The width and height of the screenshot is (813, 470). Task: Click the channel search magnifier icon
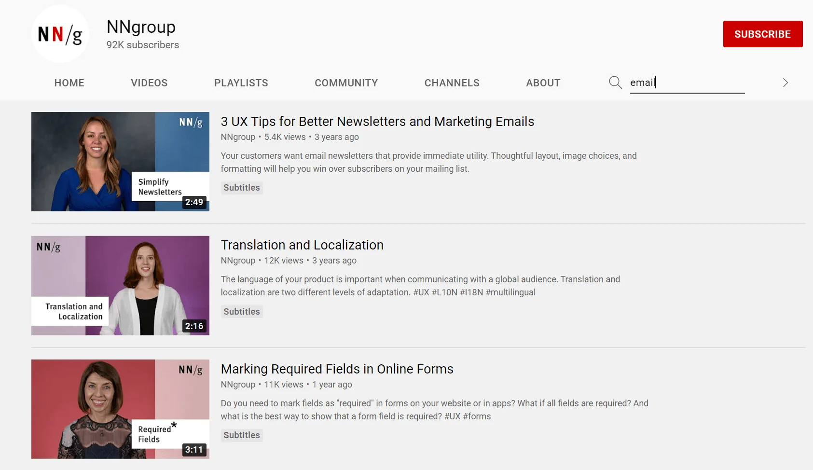point(615,83)
